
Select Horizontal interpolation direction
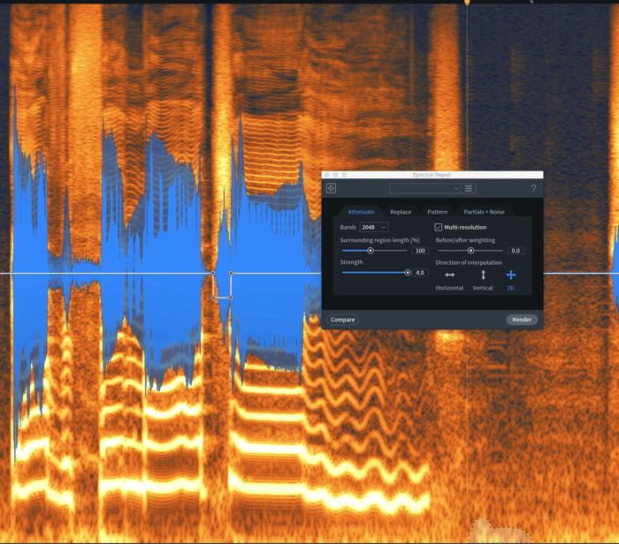(x=449, y=276)
